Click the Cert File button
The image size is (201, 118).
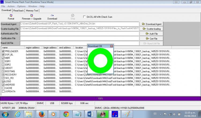151,38
